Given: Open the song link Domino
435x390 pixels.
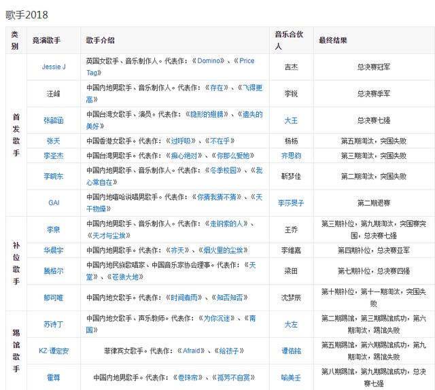Looking at the screenshot, I should click(x=209, y=60).
